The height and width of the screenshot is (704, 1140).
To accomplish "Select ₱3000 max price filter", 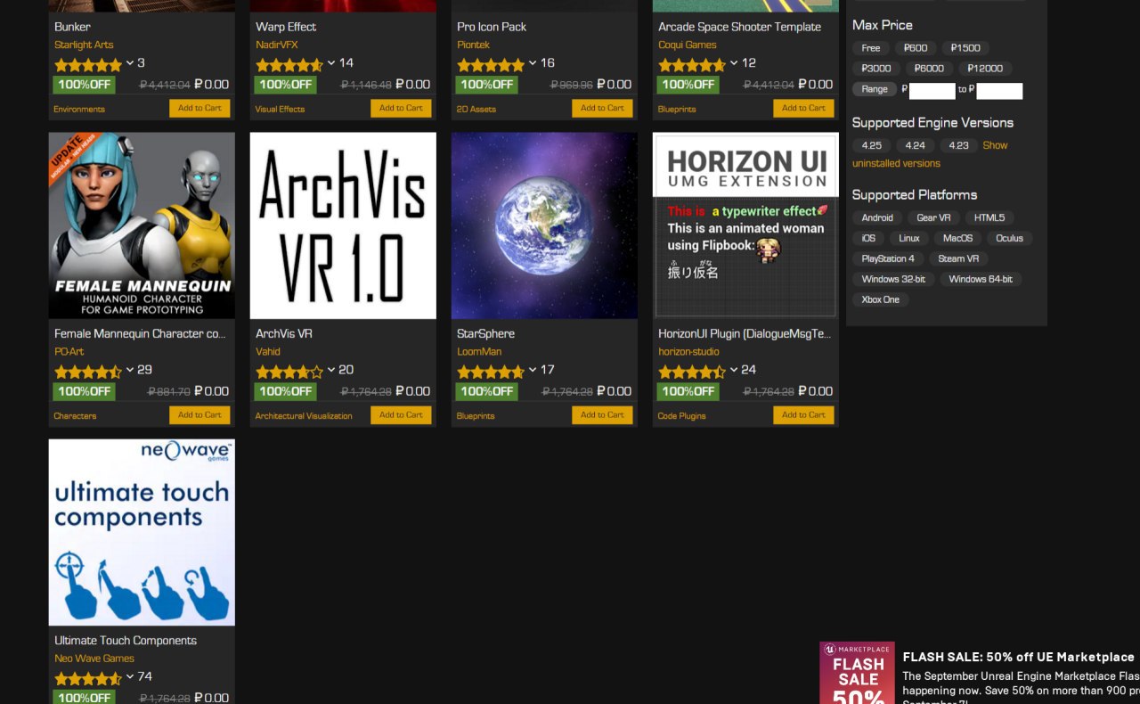I will [876, 69].
